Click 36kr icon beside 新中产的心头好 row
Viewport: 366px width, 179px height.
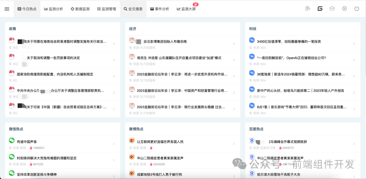pyautogui.click(x=252, y=89)
